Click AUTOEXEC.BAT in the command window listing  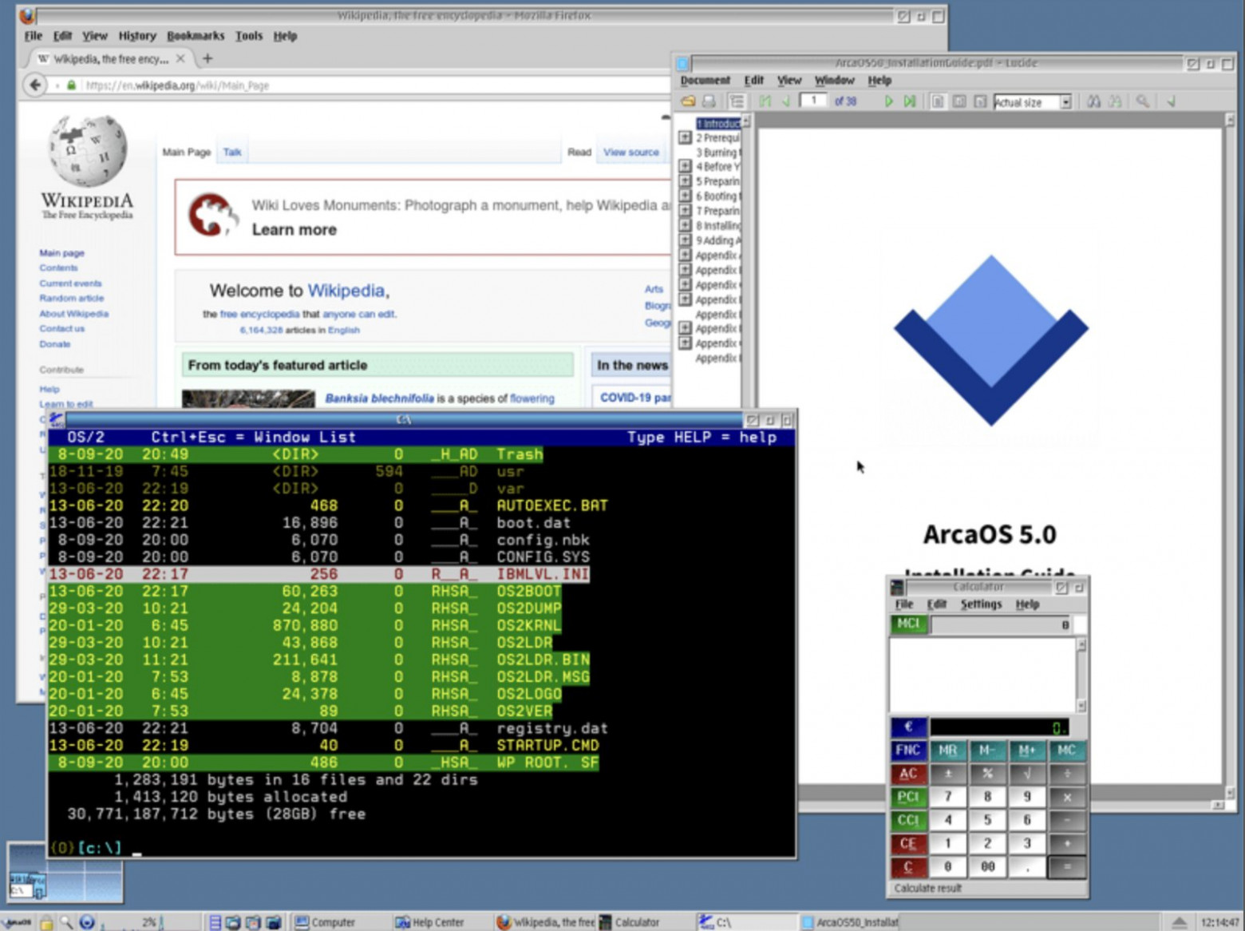(551, 506)
